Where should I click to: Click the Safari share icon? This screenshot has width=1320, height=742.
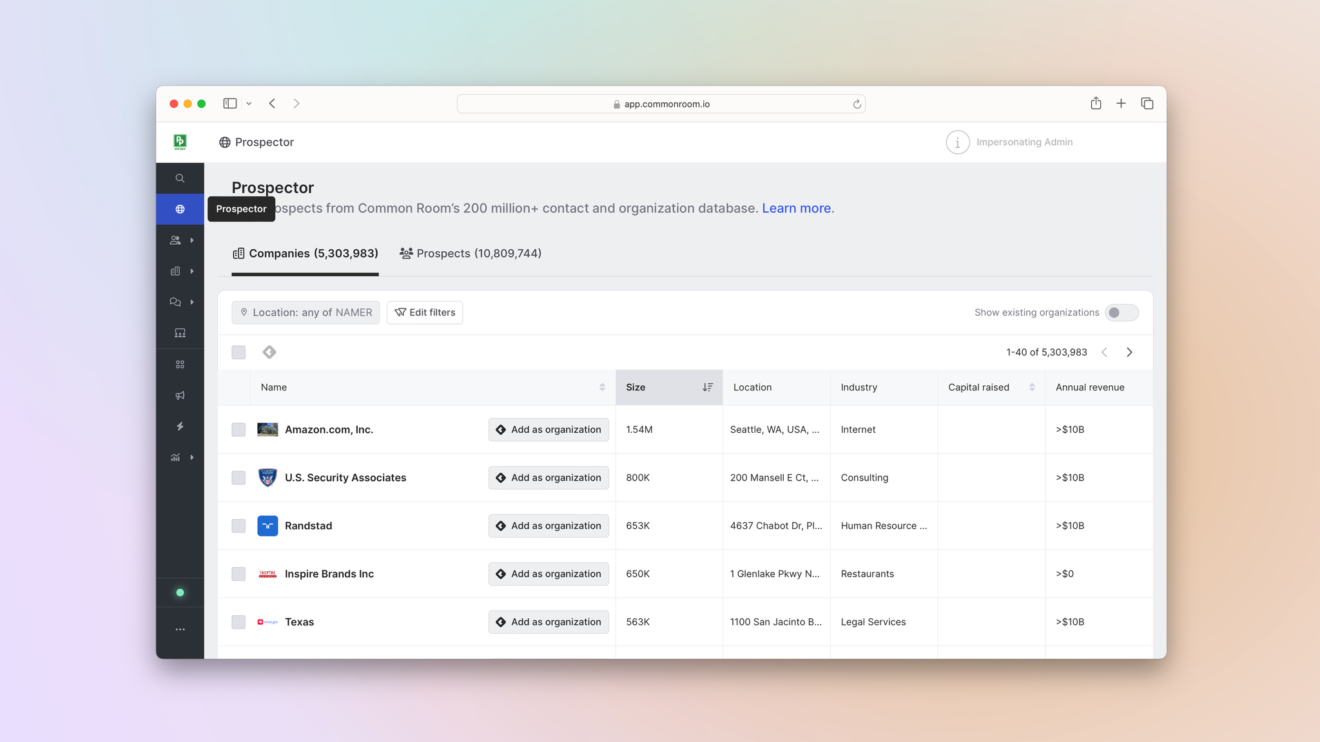pos(1096,103)
